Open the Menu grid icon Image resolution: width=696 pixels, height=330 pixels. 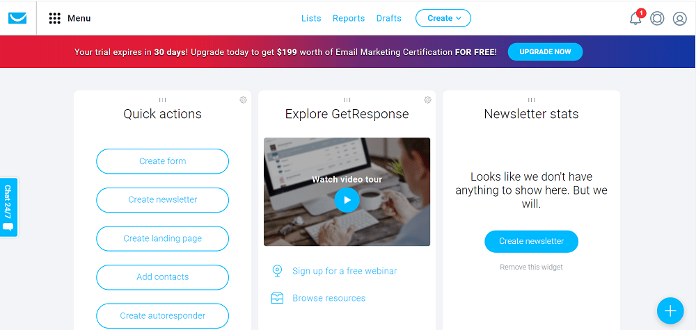[54, 18]
